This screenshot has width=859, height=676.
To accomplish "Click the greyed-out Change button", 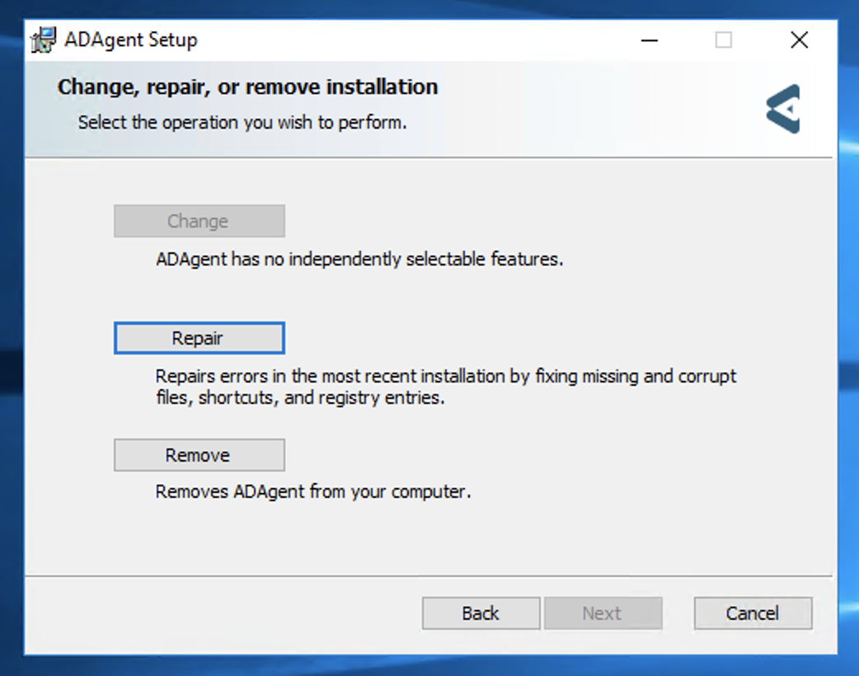I will click(199, 221).
